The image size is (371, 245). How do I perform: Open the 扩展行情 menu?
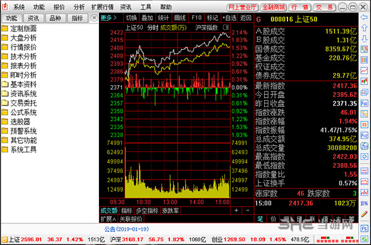point(103,7)
